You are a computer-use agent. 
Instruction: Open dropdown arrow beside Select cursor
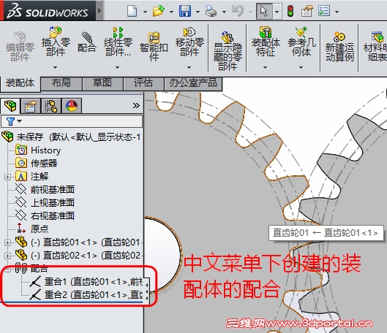tap(277, 12)
